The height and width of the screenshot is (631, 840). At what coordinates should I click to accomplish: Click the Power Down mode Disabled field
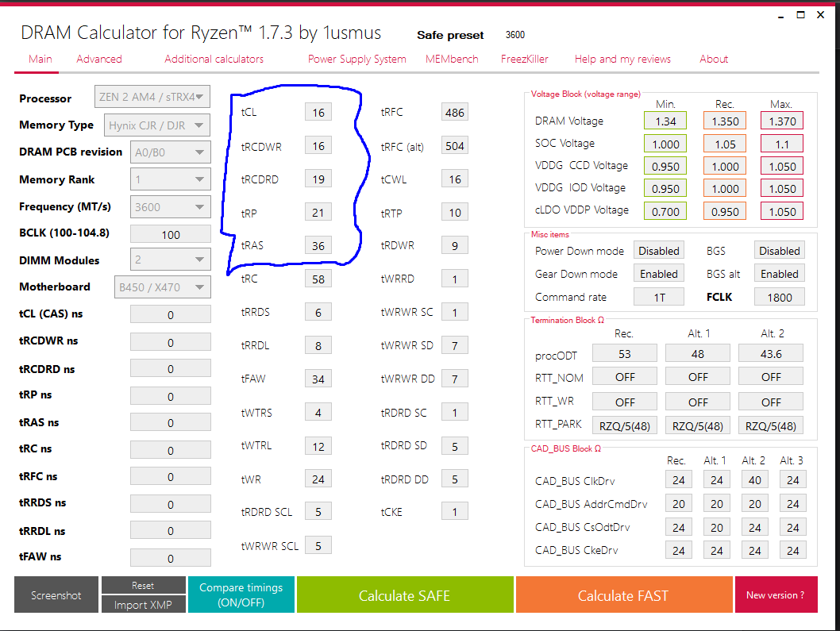[x=658, y=251]
